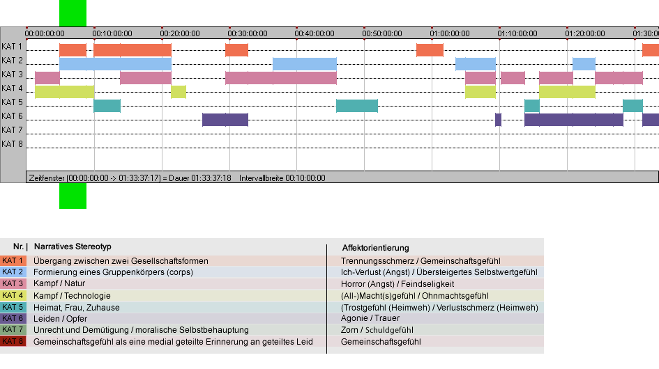This screenshot has height=369, width=659.
Task: Select the long orange KAT 1 segment after 00:10
Action: click(x=132, y=50)
